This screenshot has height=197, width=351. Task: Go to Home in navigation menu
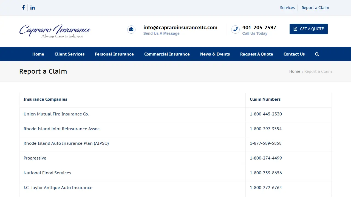[38, 54]
